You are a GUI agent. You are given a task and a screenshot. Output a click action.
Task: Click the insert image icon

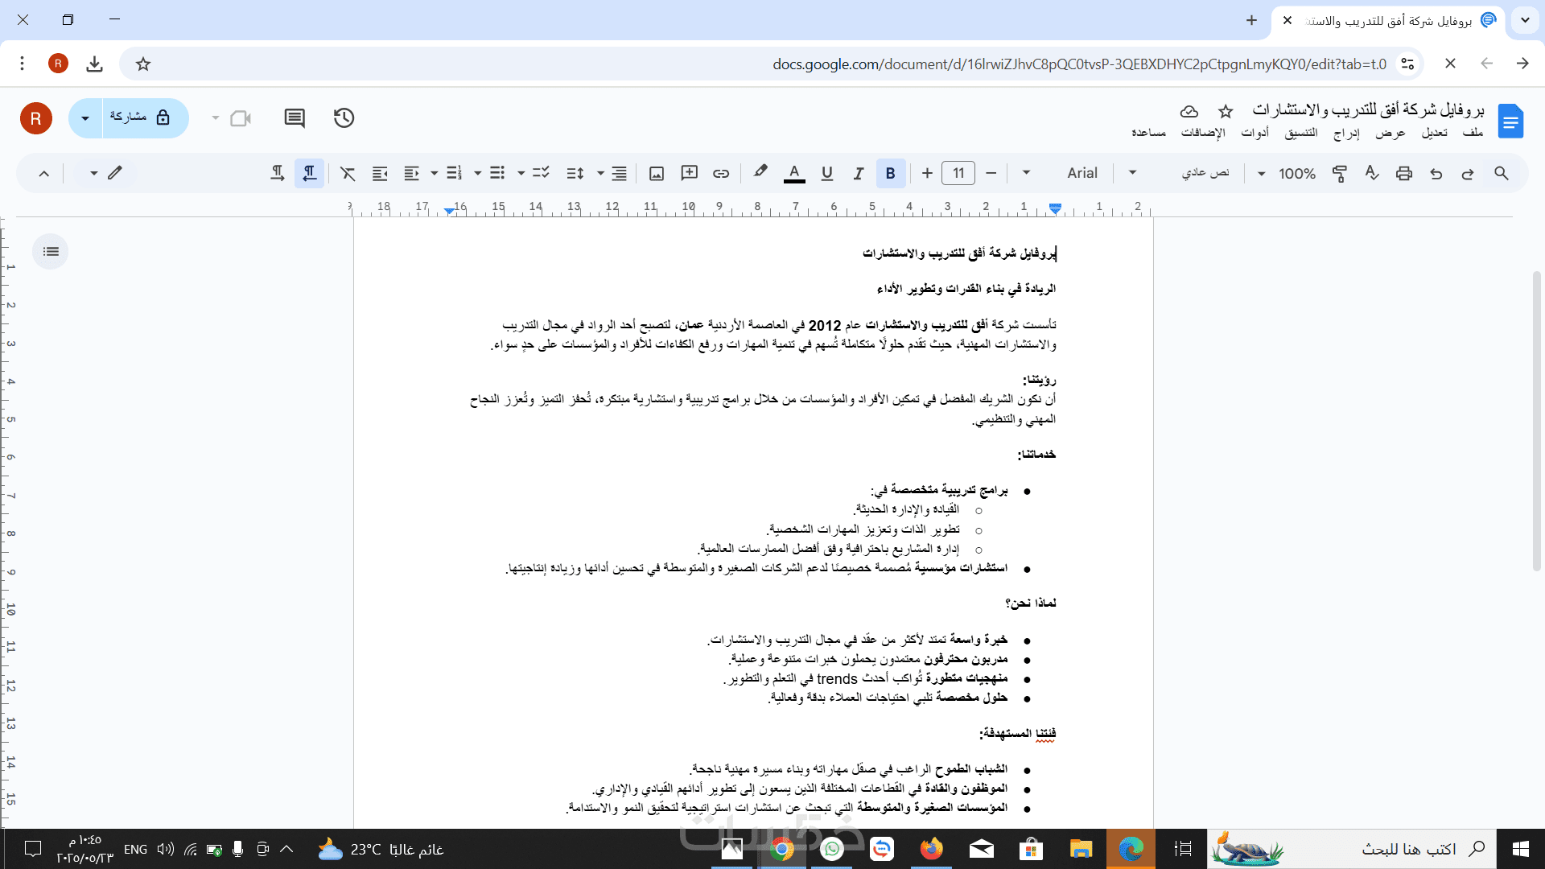[x=657, y=173]
